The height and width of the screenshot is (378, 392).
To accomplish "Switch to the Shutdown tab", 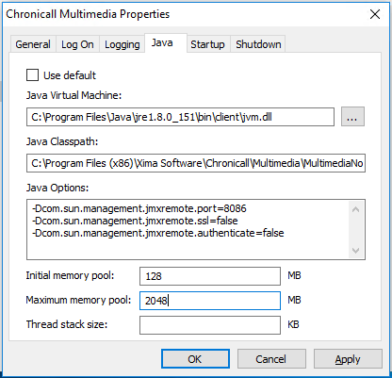I will point(258,44).
